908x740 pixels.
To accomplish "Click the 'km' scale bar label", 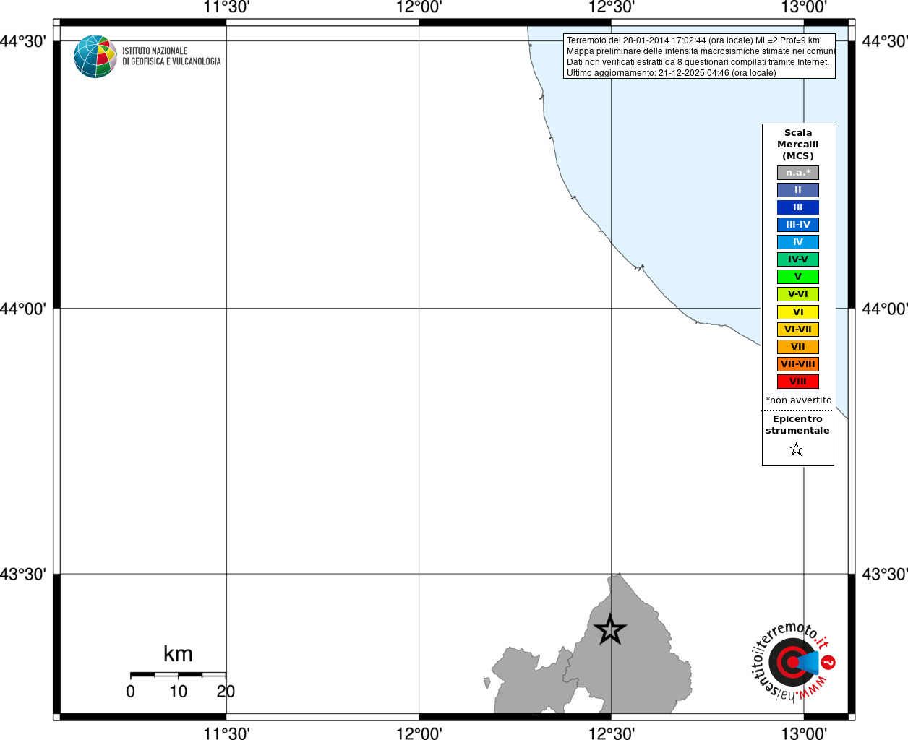I will click(178, 654).
